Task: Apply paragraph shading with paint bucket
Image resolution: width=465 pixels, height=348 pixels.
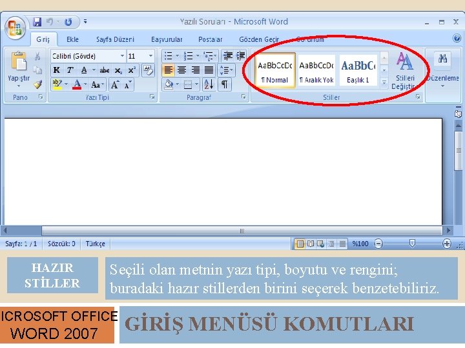Action: pyautogui.click(x=169, y=84)
